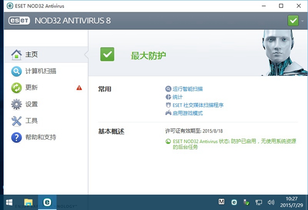Open ESET 社交媒体扫描程序 link
This screenshot has height=210, width=308.
[198, 105]
